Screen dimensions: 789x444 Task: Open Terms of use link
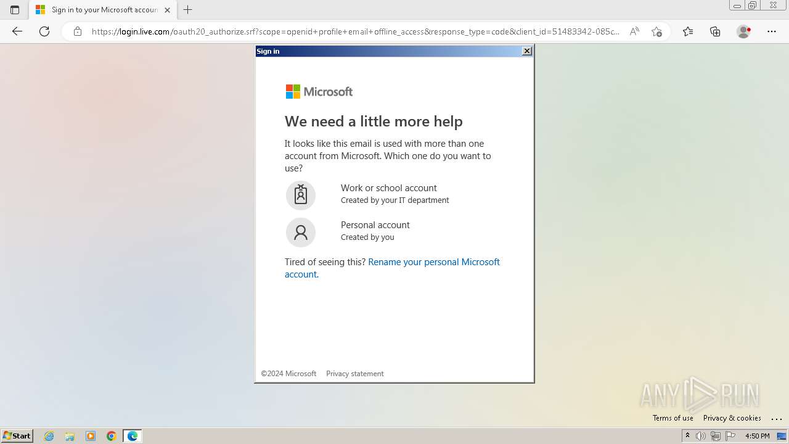coord(672,418)
